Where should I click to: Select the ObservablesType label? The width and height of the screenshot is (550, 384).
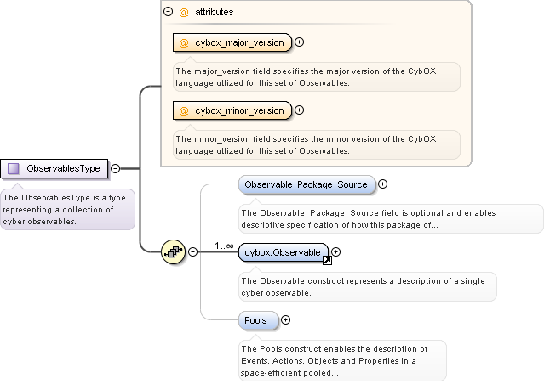pos(63,168)
